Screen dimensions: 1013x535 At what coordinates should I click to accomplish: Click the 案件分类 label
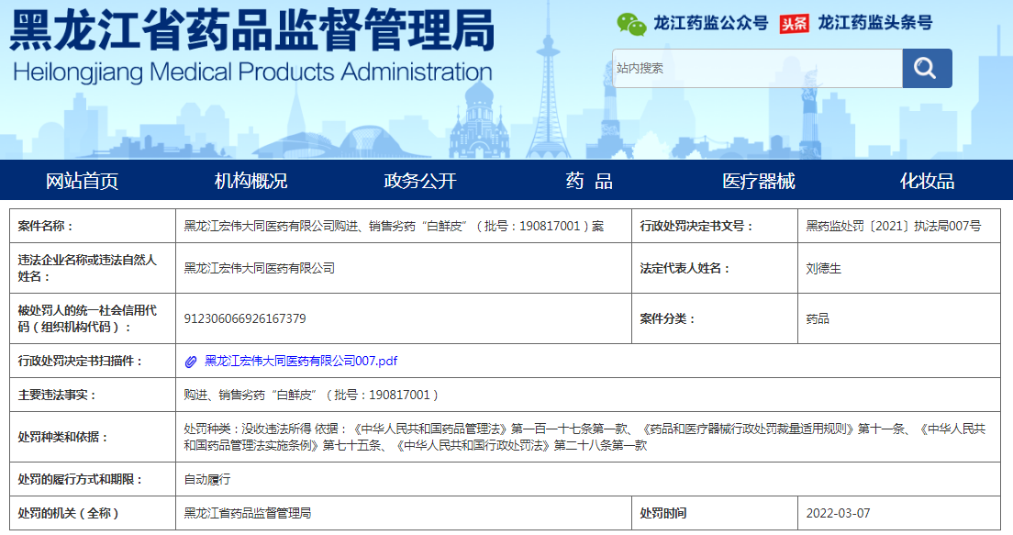pyautogui.click(x=667, y=318)
